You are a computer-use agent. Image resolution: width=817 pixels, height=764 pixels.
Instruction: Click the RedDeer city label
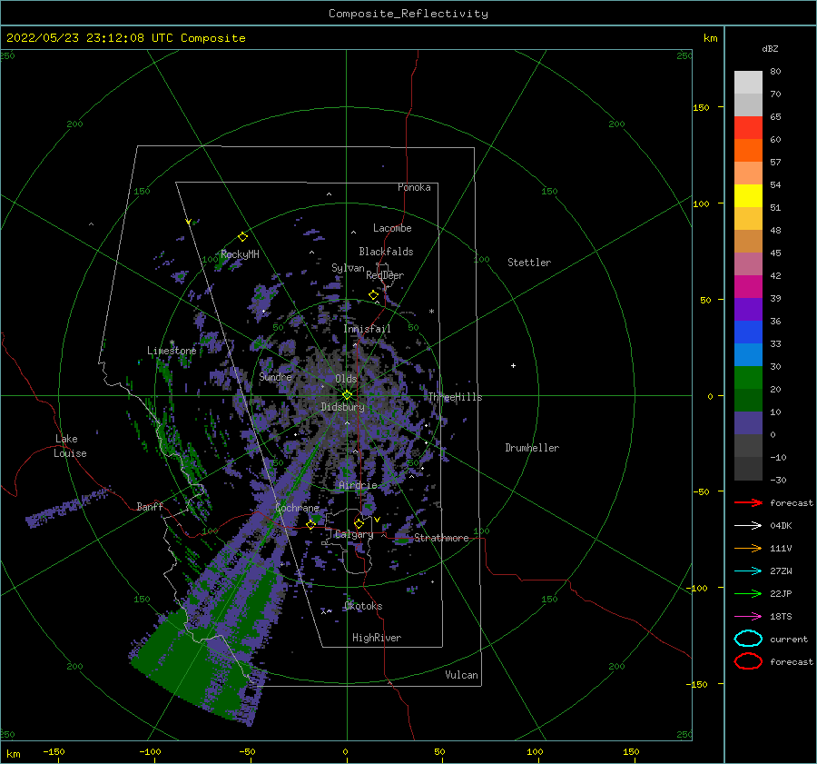click(385, 275)
